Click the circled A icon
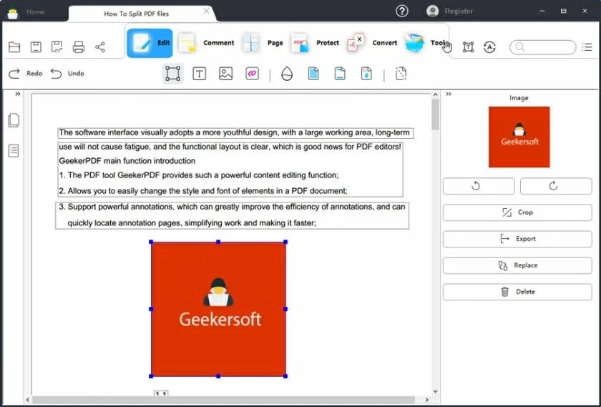 point(489,47)
